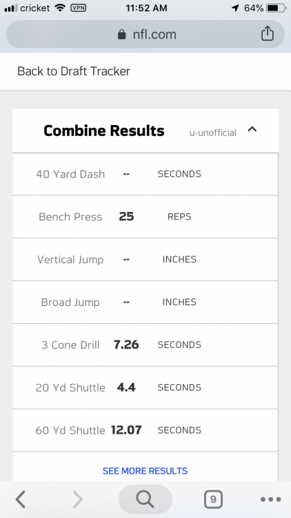
Task: Tap the battery icon in status bar
Action: [277, 8]
